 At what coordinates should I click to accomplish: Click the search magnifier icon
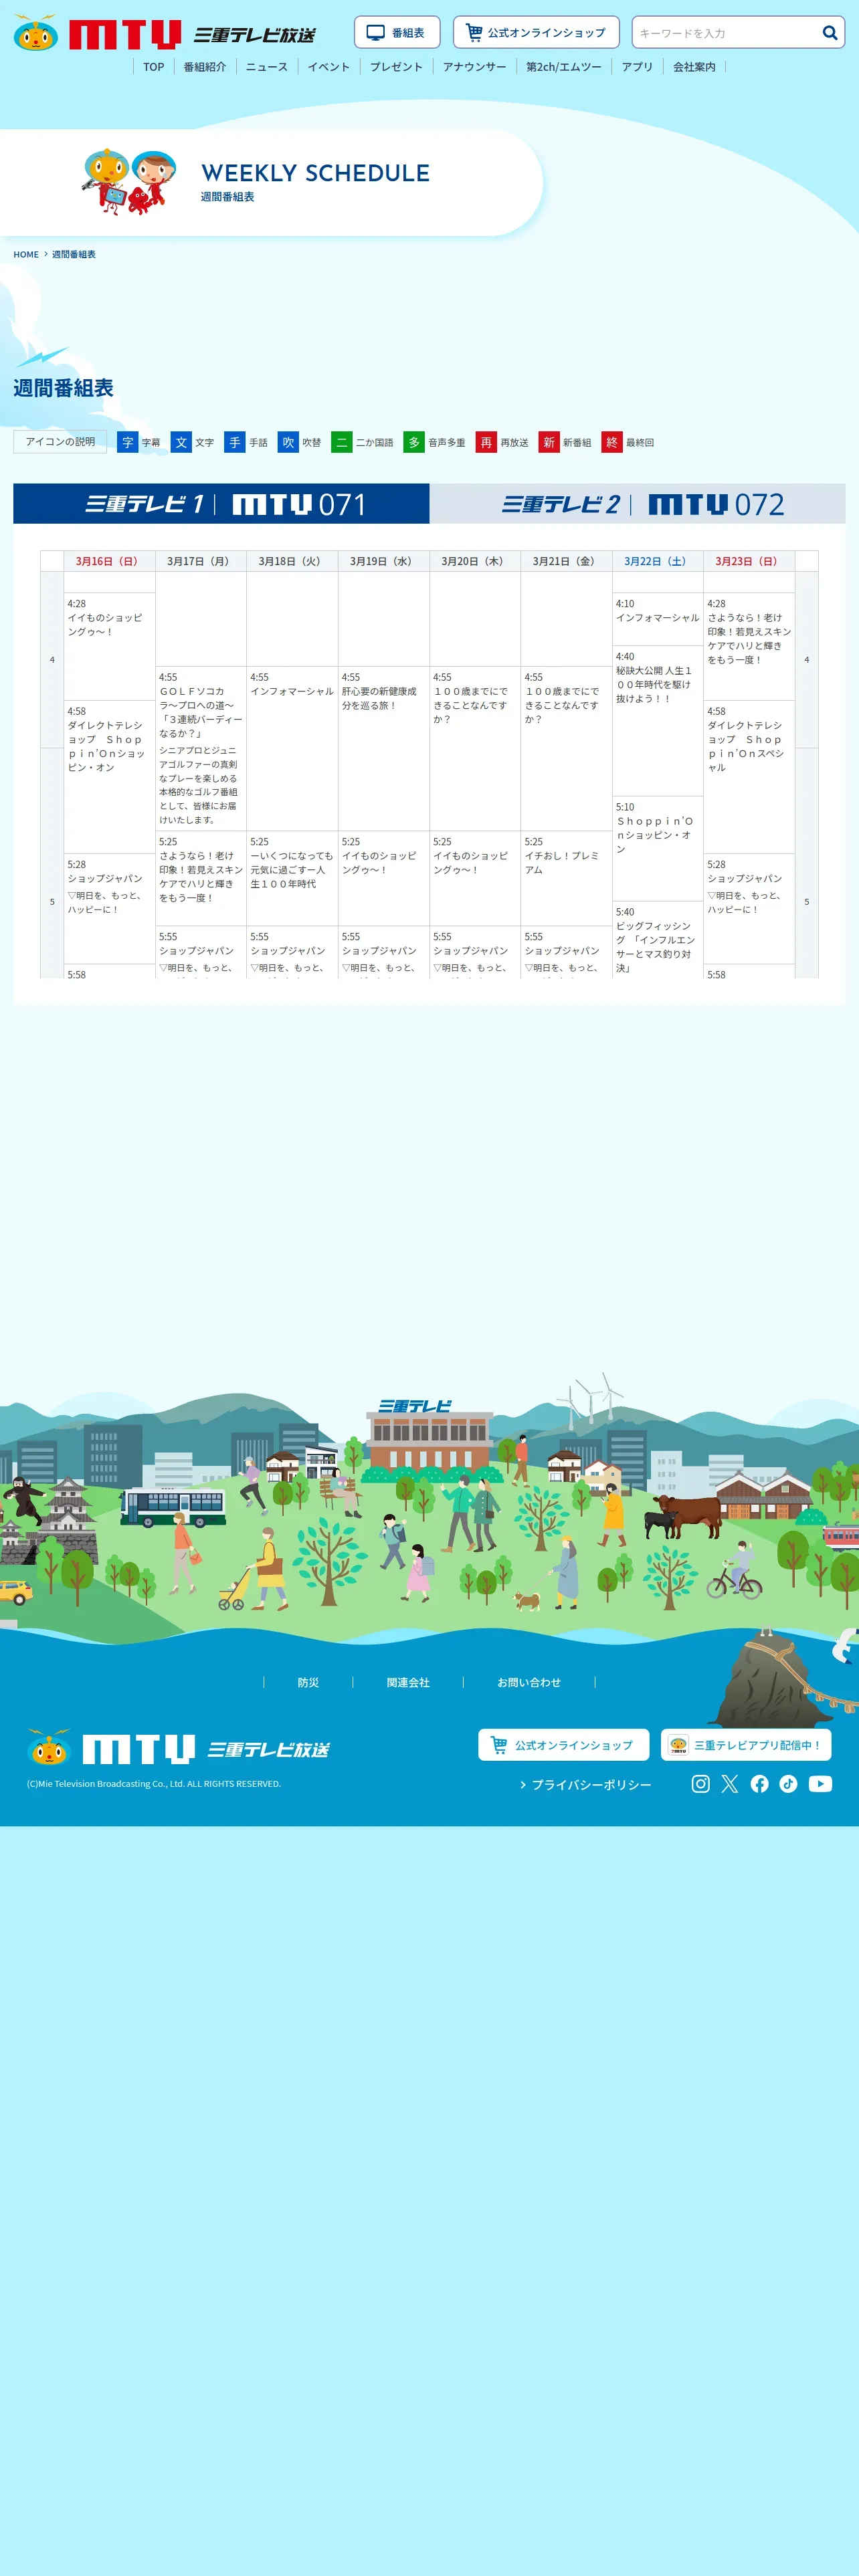click(829, 33)
